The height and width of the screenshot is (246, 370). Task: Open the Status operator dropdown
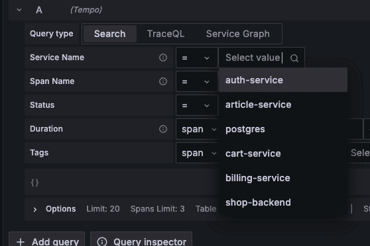coord(196,105)
